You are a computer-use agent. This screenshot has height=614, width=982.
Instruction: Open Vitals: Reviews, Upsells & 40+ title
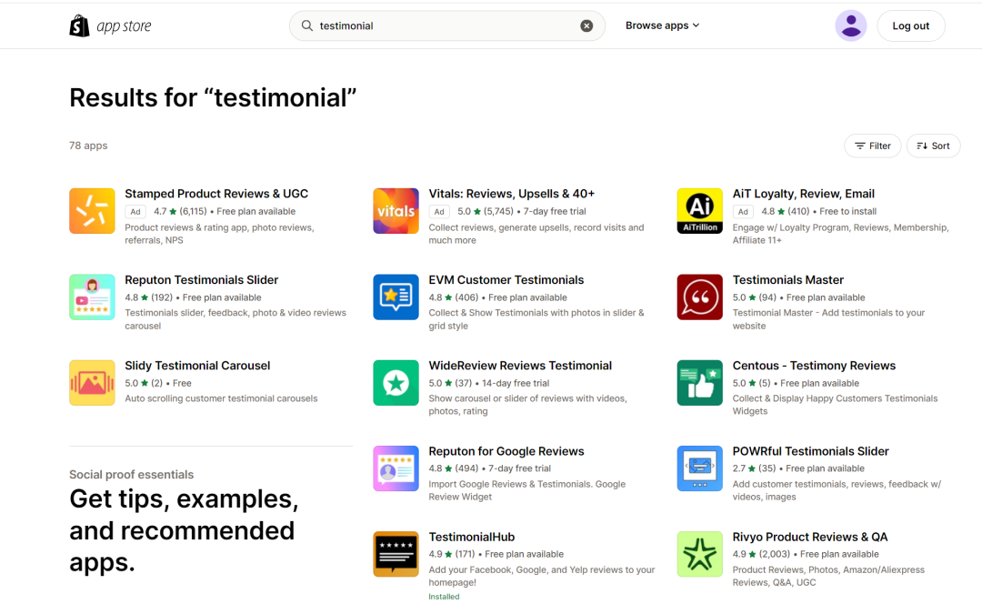tap(512, 194)
